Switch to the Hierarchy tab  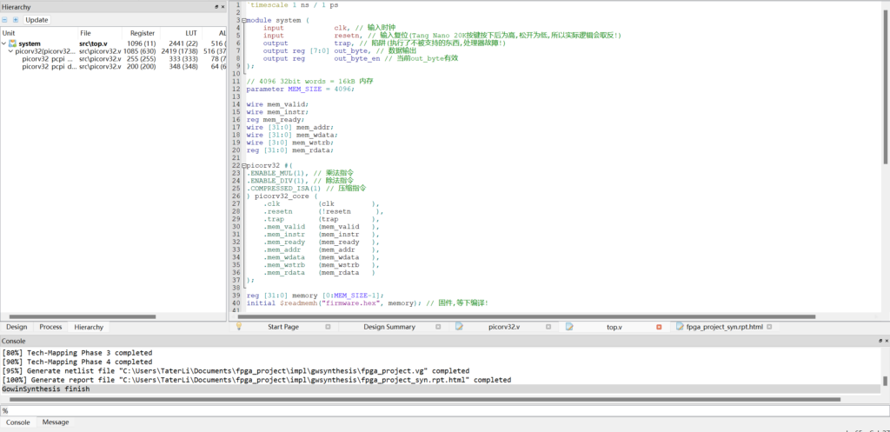coord(89,327)
